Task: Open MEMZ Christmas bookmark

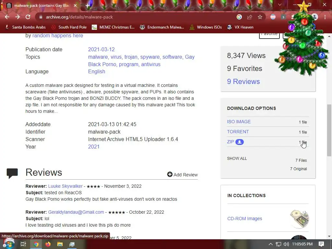Action: [x=113, y=27]
